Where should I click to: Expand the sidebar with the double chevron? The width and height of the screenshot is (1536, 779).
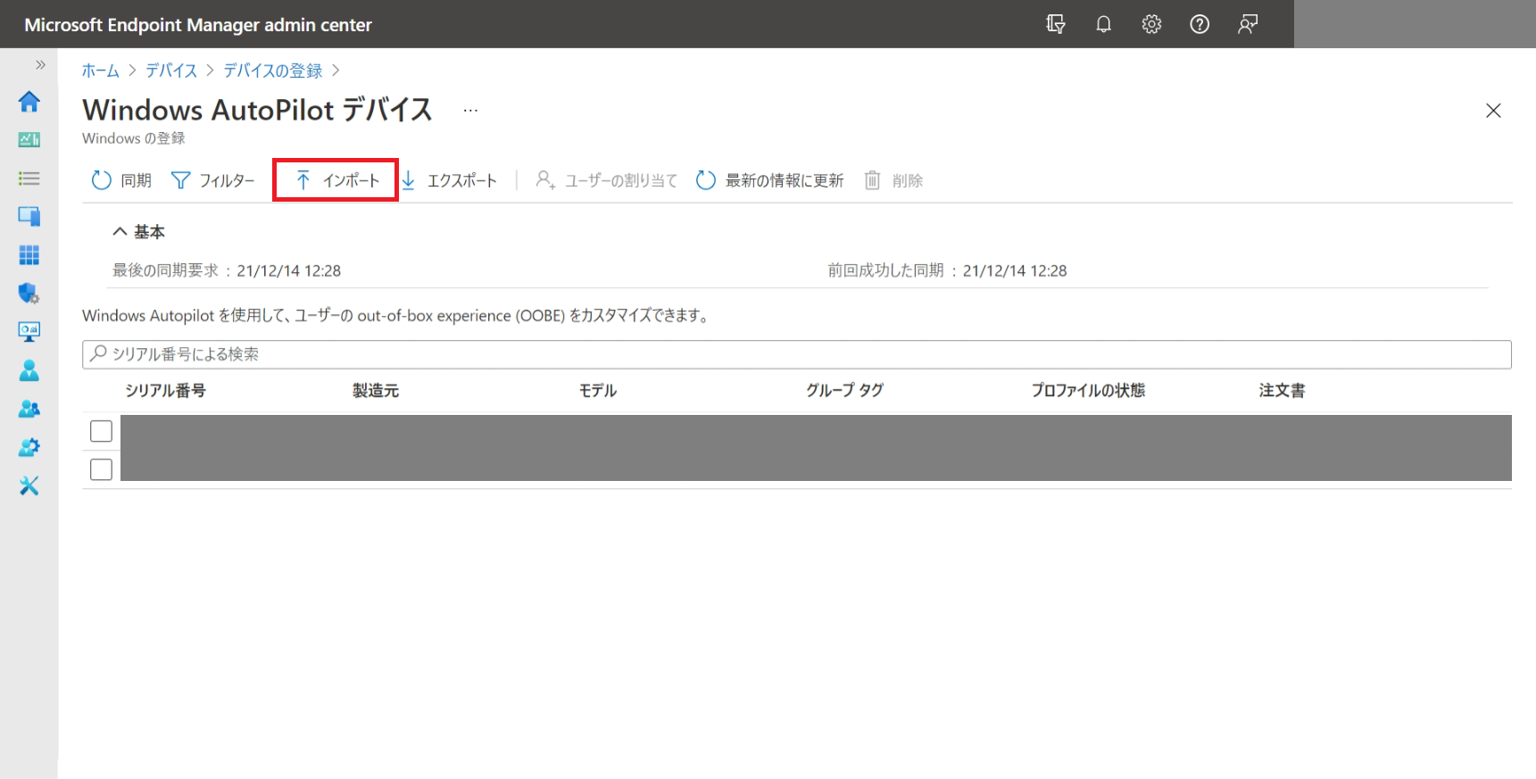tap(40, 64)
